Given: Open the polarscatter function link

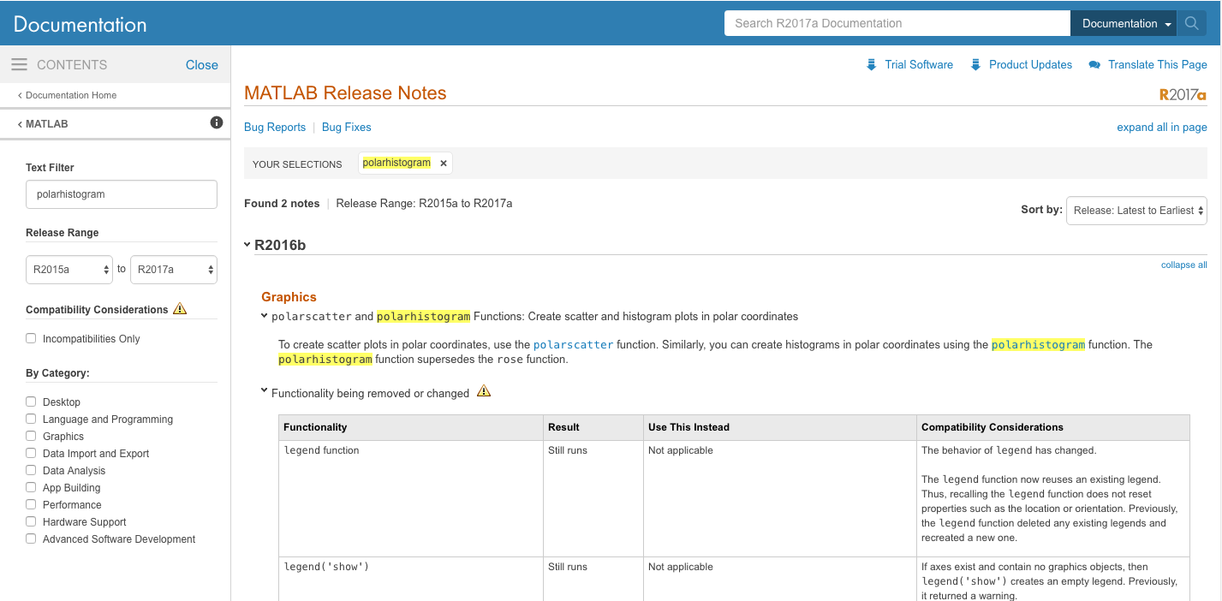Looking at the screenshot, I should click(573, 345).
